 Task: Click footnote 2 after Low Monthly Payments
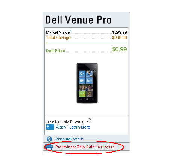pyautogui.click(x=90, y=120)
